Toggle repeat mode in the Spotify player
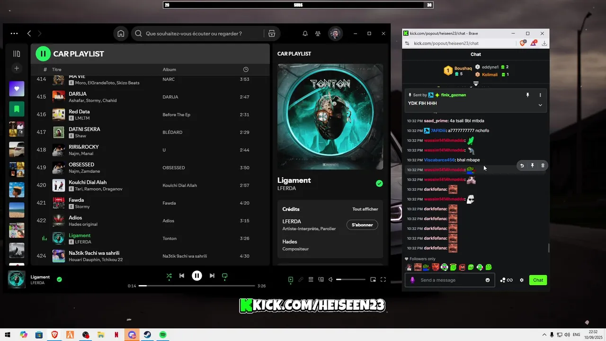 225,276
